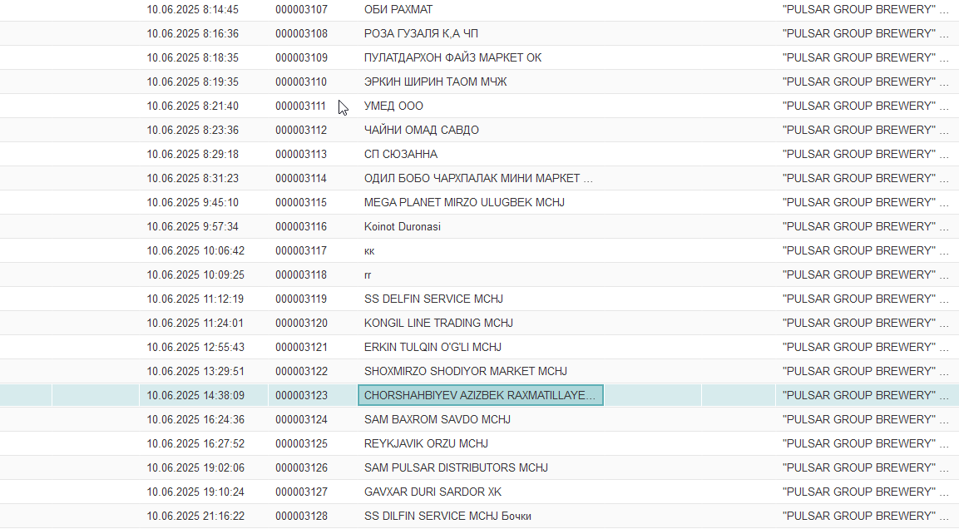The height and width of the screenshot is (529, 959).
Task: Select SAM BAXROM SAVDO MCHJ
Action: click(x=437, y=419)
